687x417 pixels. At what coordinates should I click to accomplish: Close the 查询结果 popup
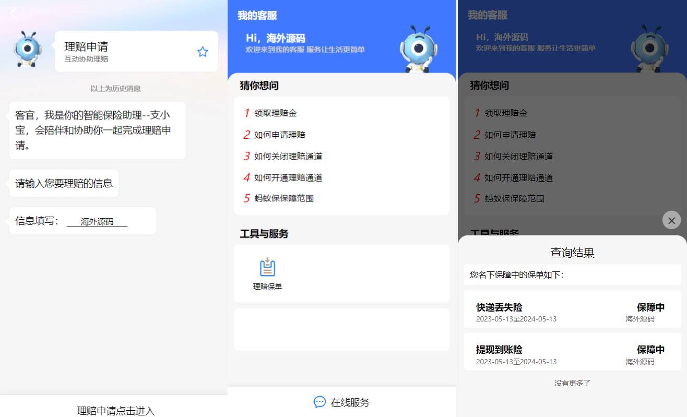click(x=671, y=220)
